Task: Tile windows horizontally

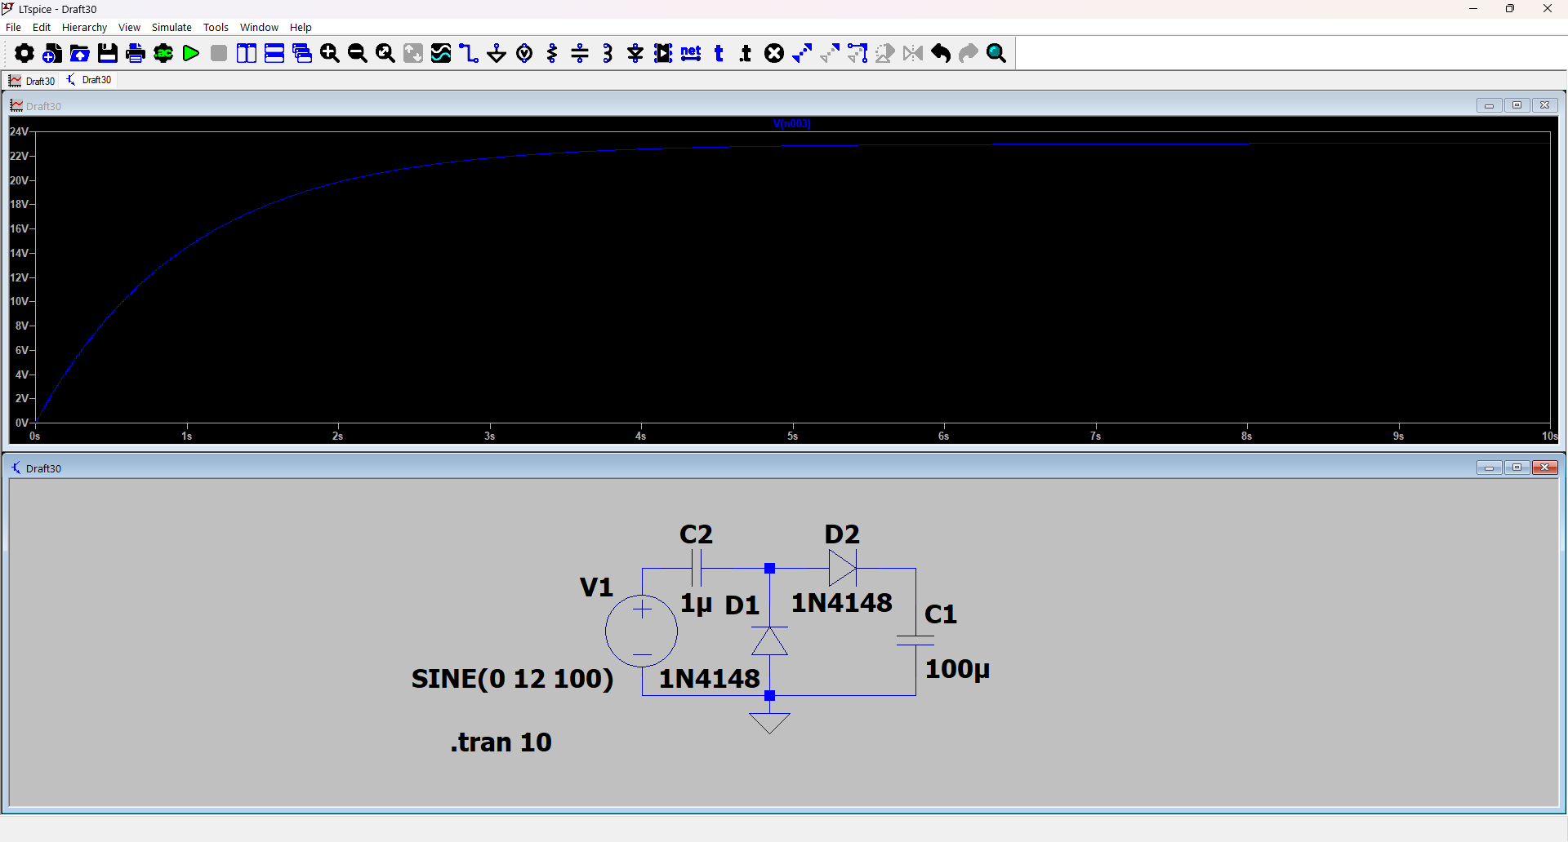Action: click(x=274, y=54)
